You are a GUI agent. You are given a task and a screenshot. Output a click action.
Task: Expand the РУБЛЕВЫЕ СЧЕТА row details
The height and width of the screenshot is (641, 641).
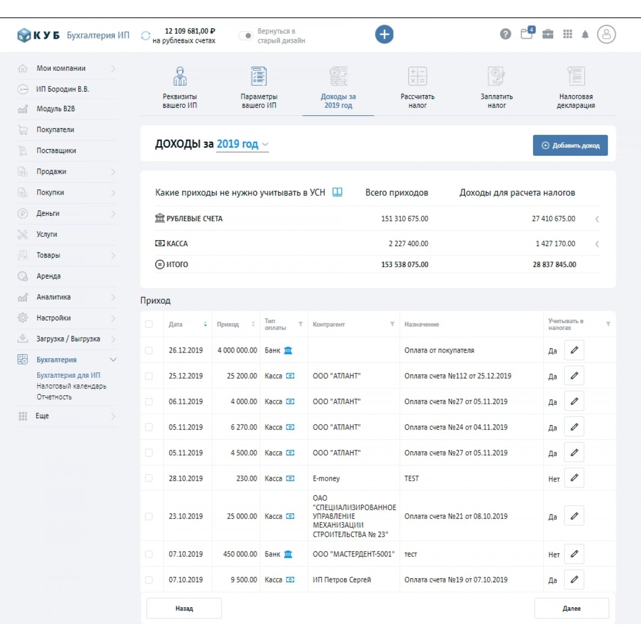[x=597, y=219]
